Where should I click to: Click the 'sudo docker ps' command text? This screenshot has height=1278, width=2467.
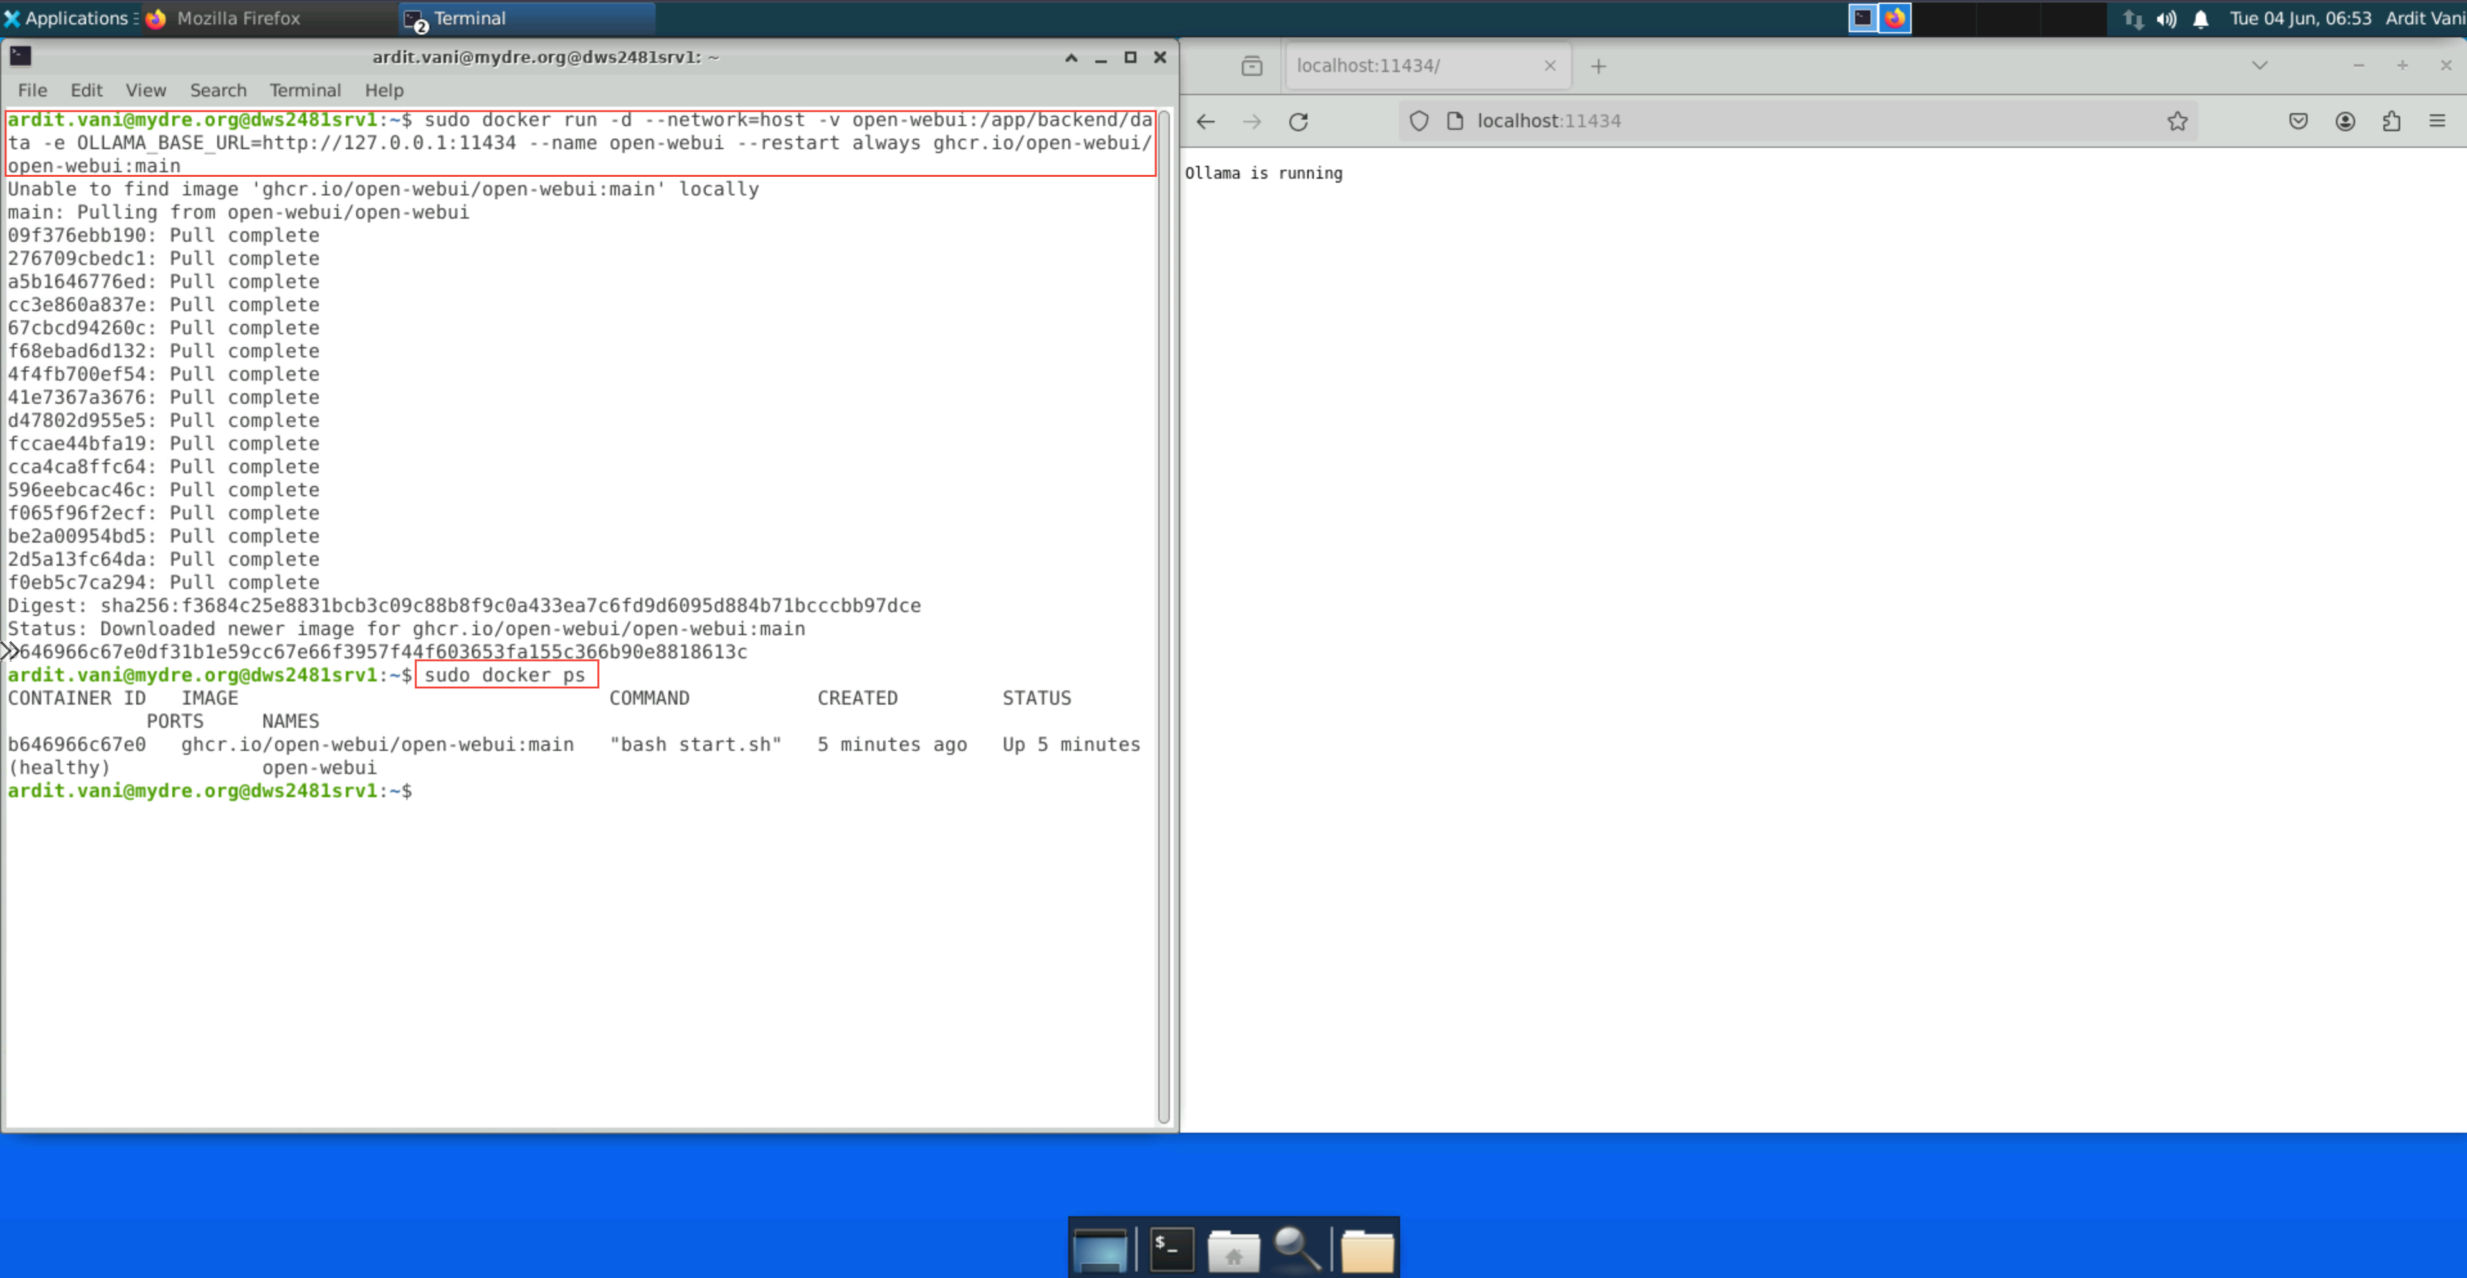tap(505, 676)
